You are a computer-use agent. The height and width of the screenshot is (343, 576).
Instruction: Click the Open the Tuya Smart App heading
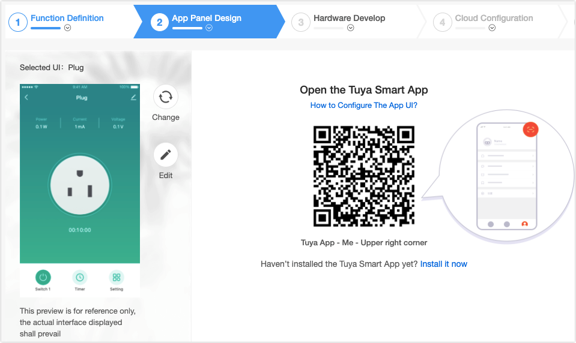363,90
